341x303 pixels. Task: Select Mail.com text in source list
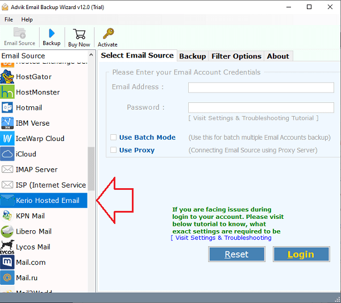click(31, 262)
